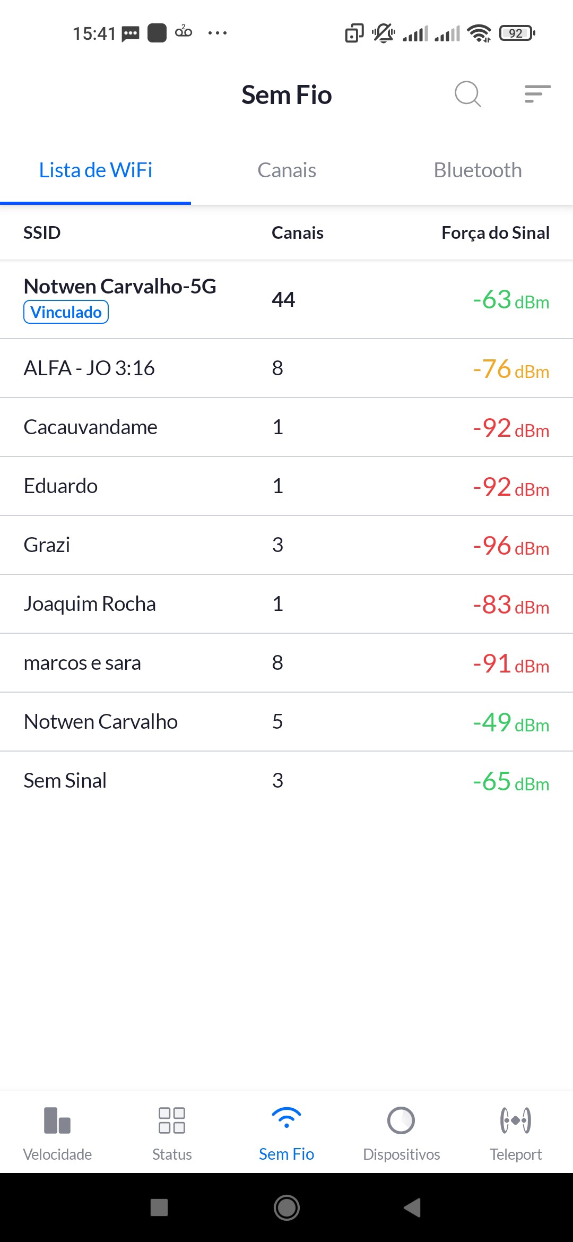The width and height of the screenshot is (573, 1242).
Task: Open the Velocidade speed tab icon
Action: click(x=57, y=1120)
